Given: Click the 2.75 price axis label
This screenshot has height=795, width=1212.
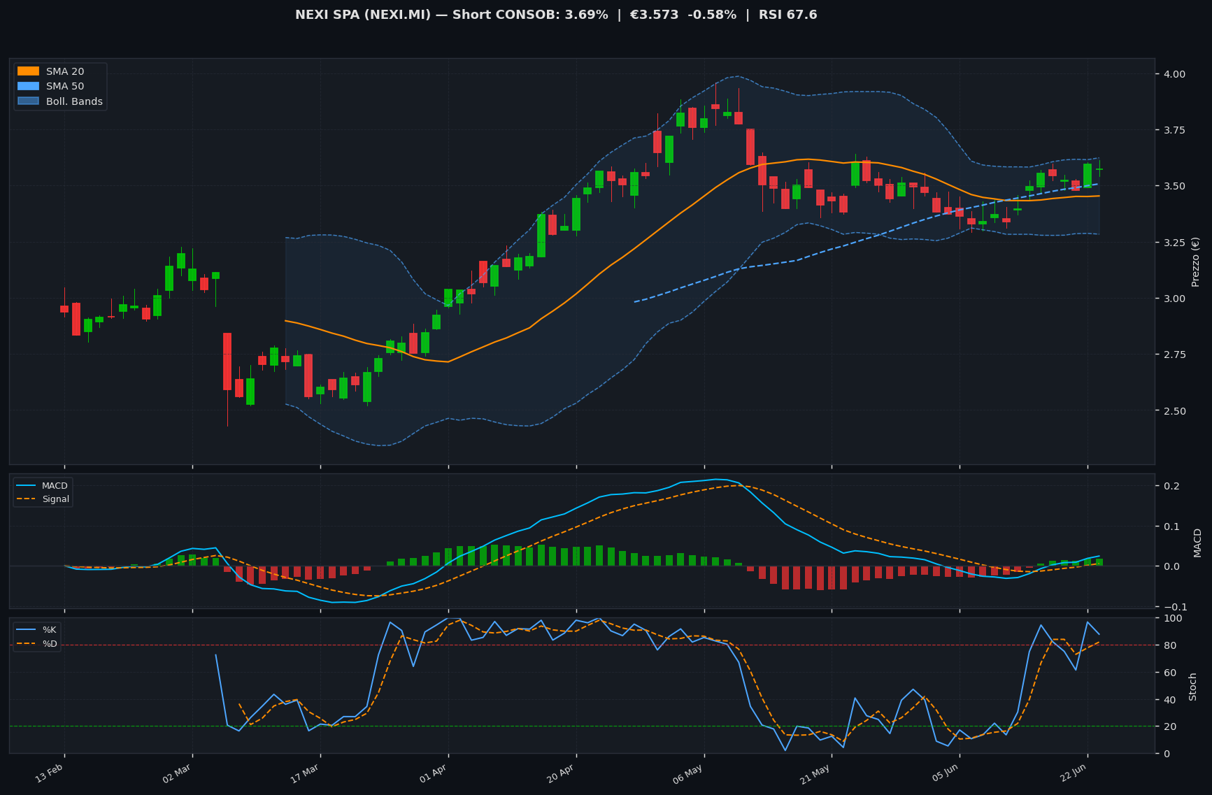Looking at the screenshot, I should 1174,355.
